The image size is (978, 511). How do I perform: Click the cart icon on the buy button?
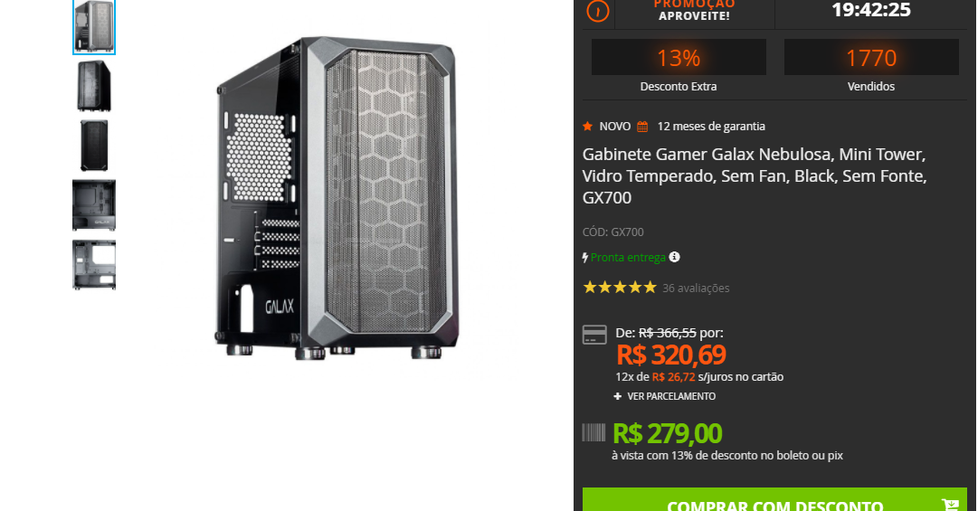click(950, 505)
